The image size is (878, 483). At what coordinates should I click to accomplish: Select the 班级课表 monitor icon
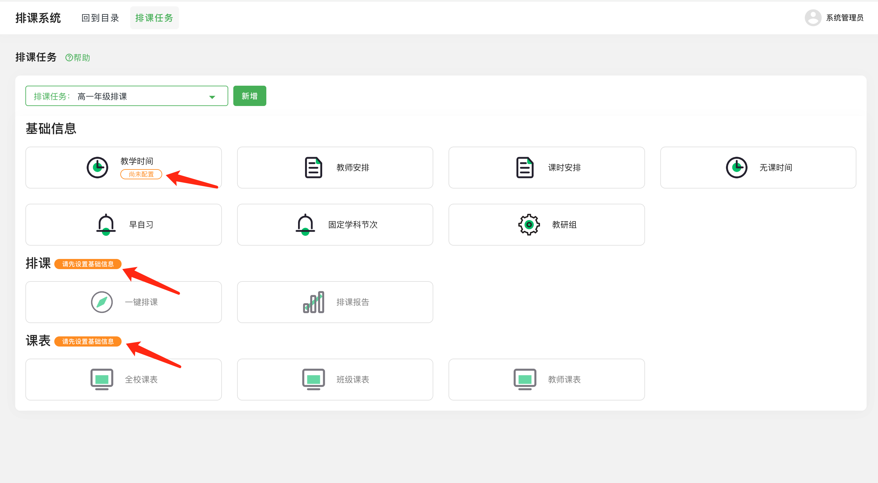coord(312,379)
